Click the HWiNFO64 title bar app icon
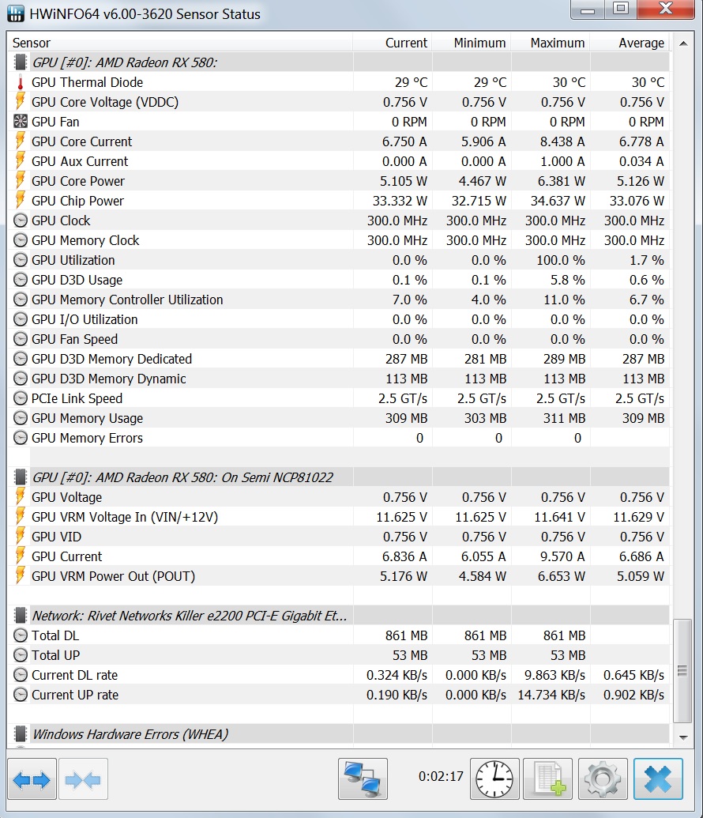This screenshot has width=703, height=818. [16, 13]
